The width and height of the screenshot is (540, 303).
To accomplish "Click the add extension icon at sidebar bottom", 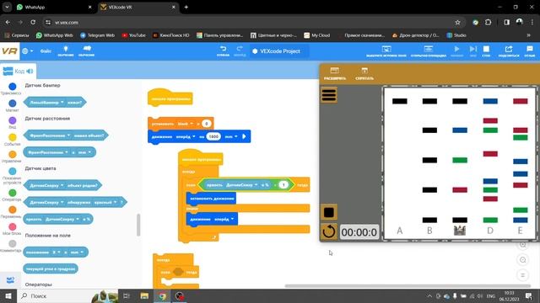I will [10, 280].
